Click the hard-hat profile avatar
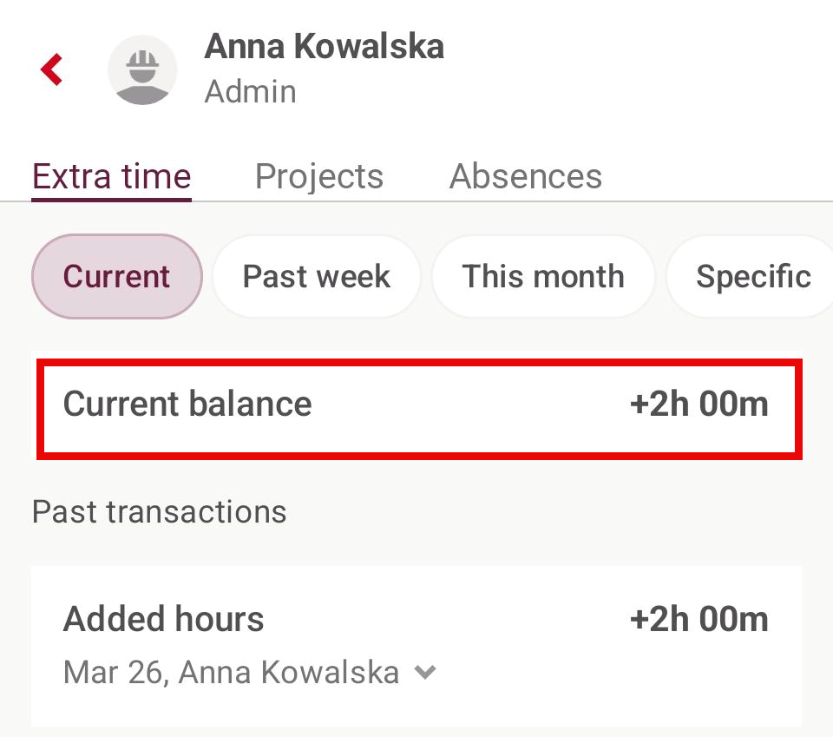This screenshot has width=833, height=737. click(142, 70)
